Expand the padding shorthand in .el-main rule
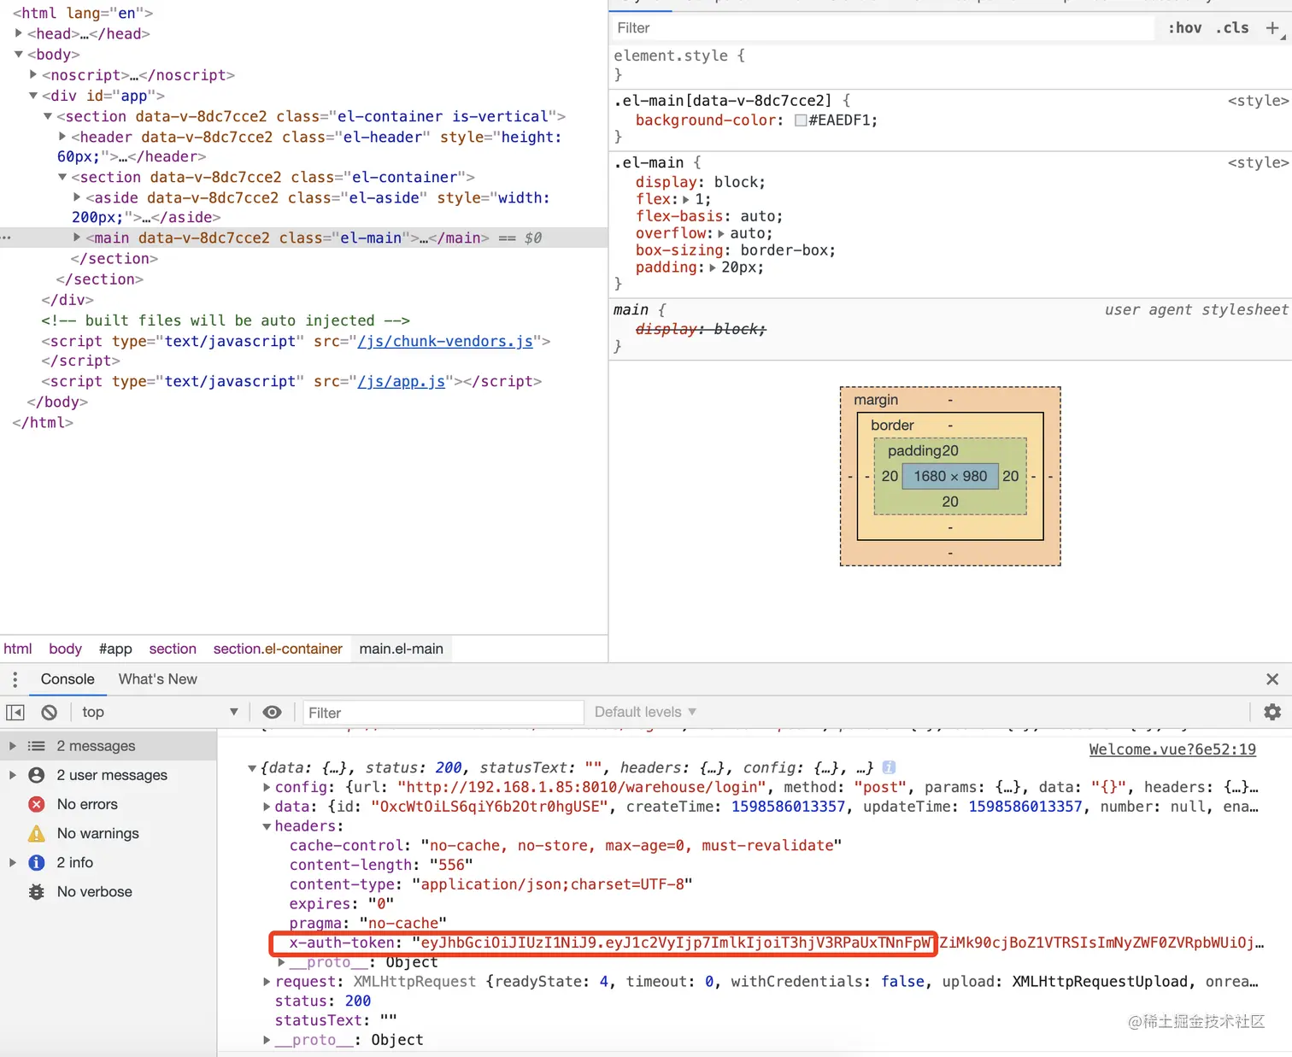 [x=712, y=267]
